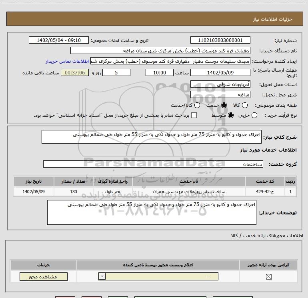Click the توضیحات خریدار text area
The height and width of the screenshot is (298, 308).
(x=152, y=212)
